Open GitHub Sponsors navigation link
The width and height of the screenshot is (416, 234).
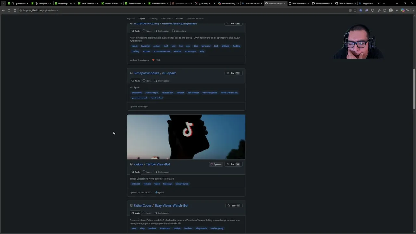tap(195, 19)
